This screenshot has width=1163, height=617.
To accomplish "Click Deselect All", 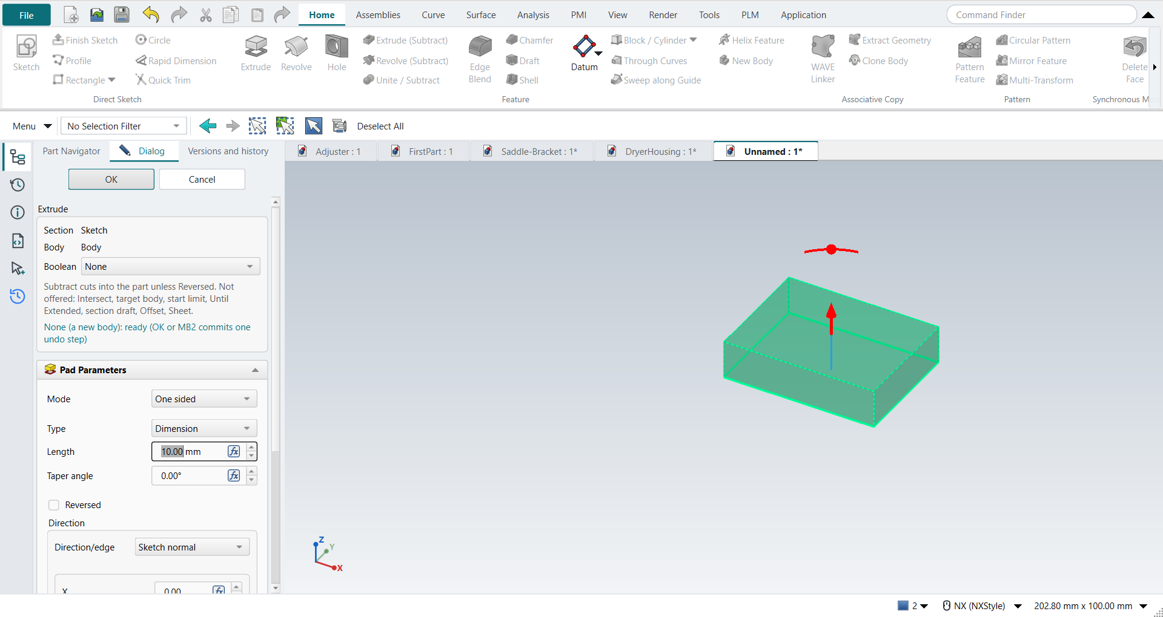I will tap(380, 126).
